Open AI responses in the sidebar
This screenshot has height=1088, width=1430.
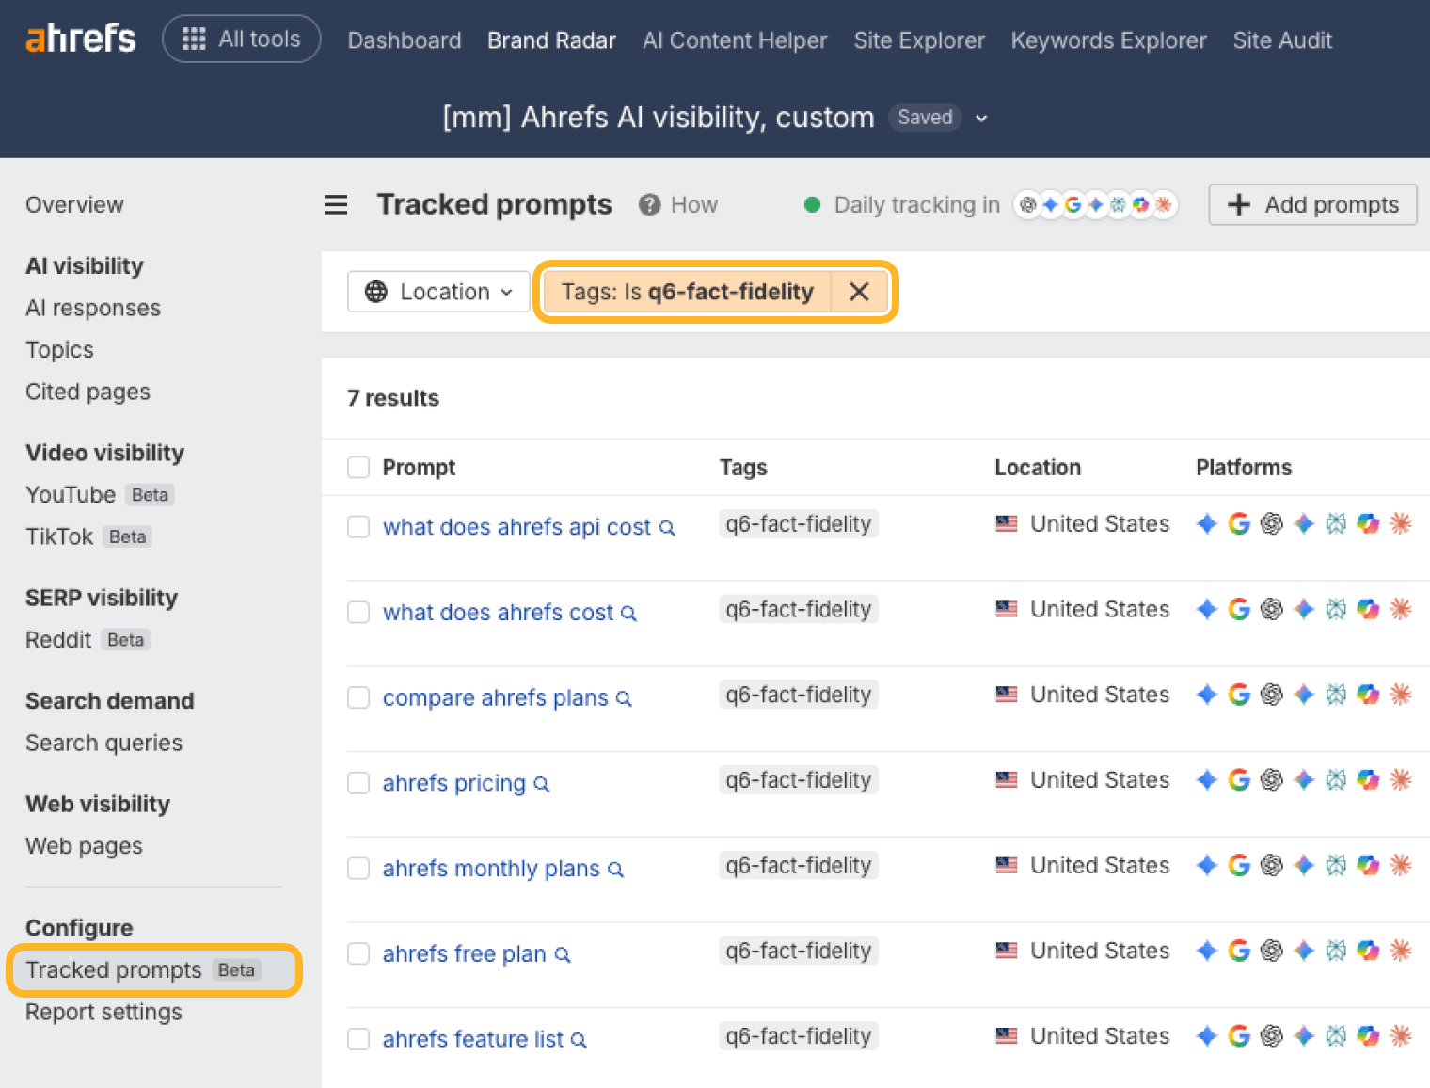pos(93,308)
